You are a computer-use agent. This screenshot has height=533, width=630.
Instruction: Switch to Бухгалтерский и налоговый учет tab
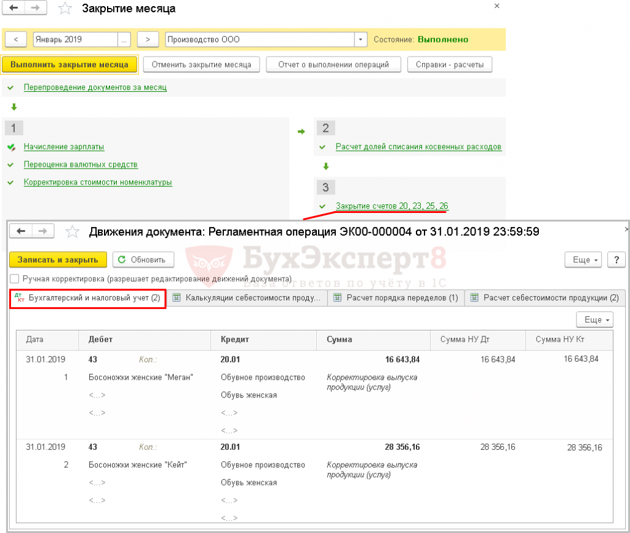[88, 299]
